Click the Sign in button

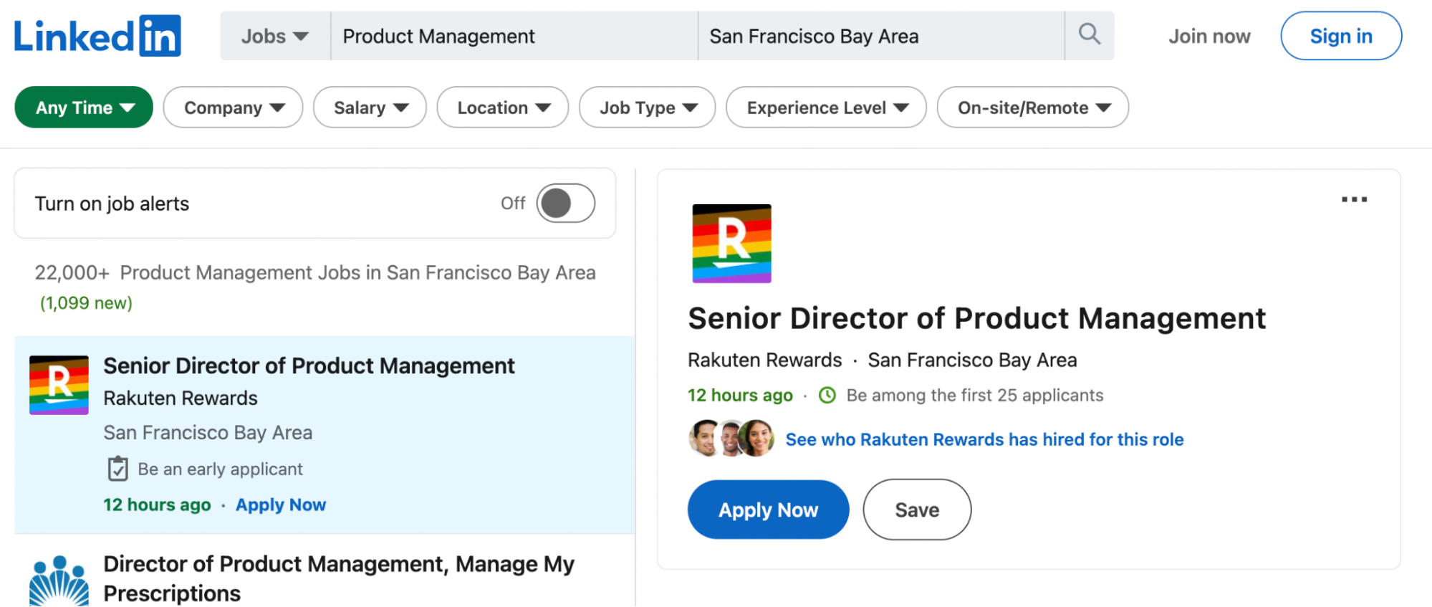[x=1341, y=36]
